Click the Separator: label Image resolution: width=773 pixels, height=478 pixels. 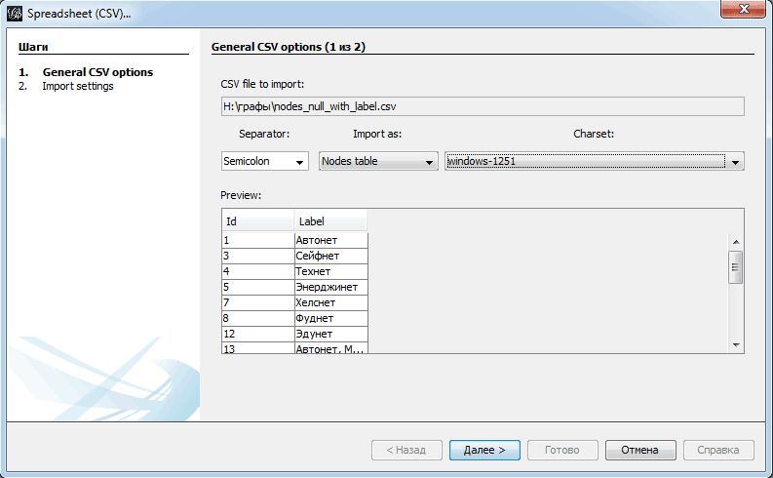[264, 134]
